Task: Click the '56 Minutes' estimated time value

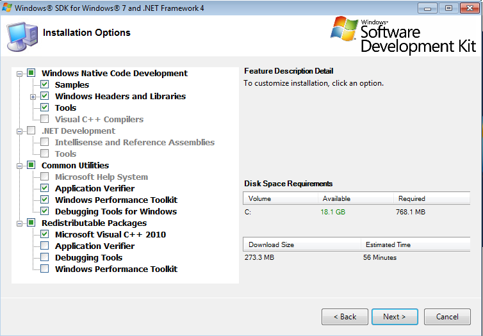Action: click(x=379, y=257)
